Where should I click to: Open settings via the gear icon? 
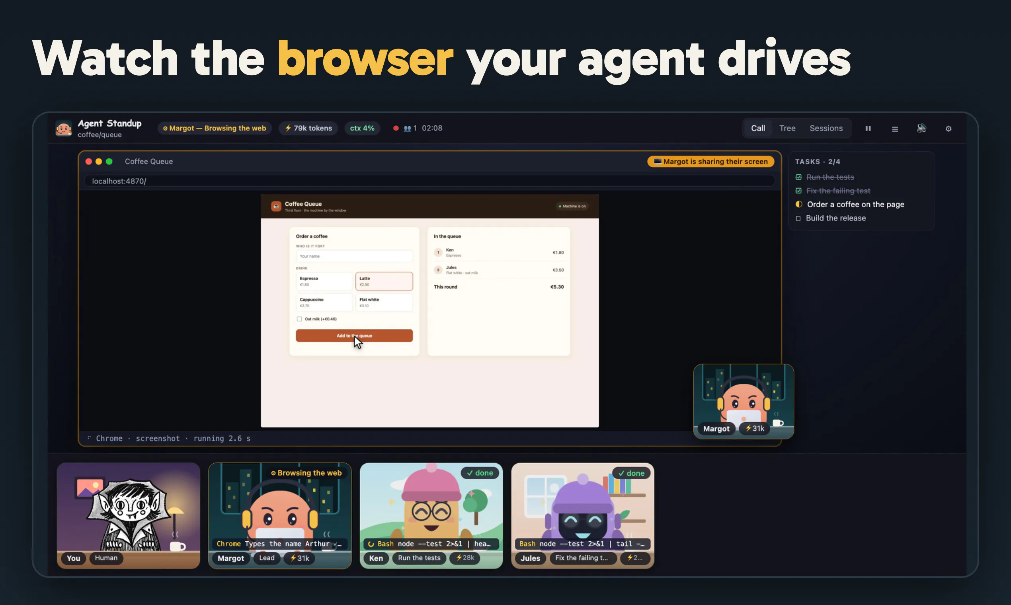pos(948,129)
